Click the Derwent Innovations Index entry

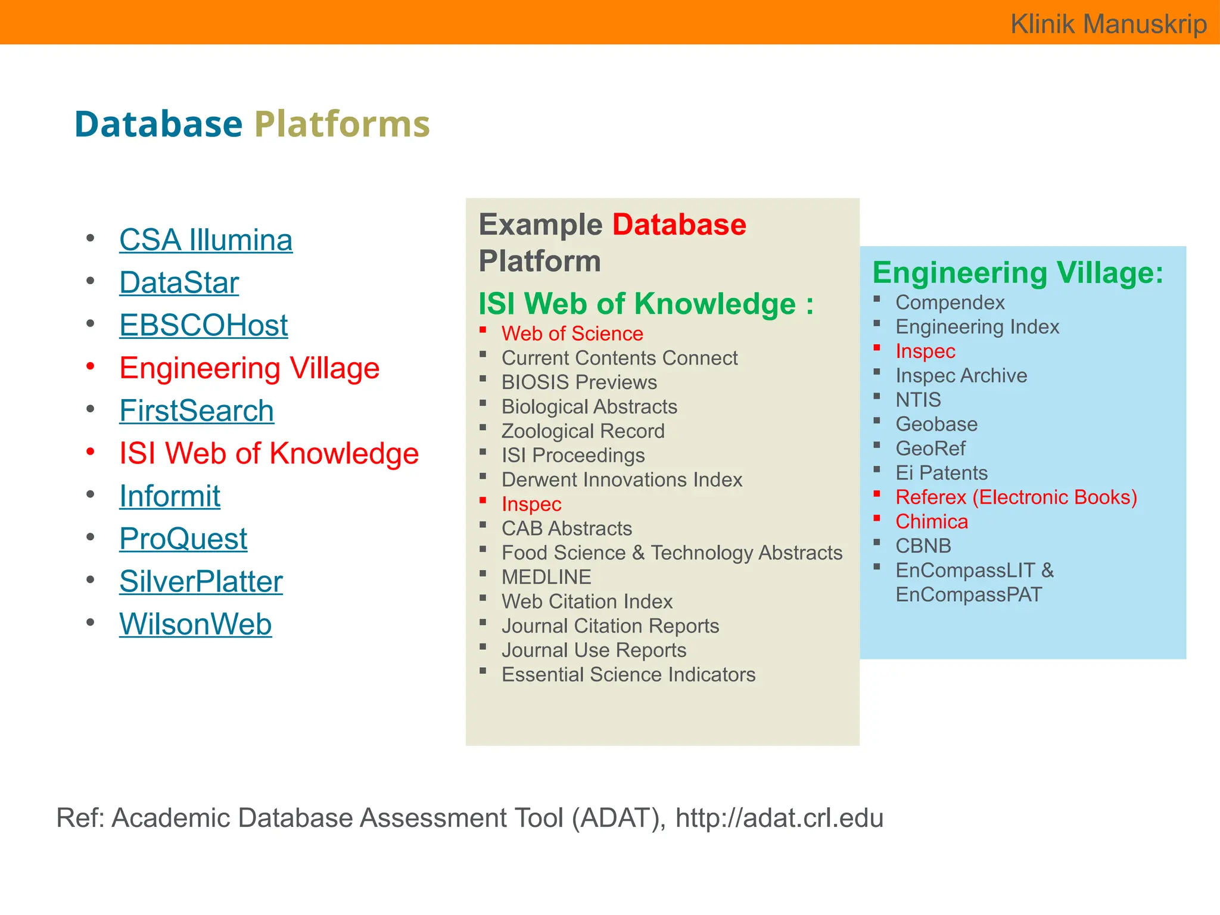point(621,480)
